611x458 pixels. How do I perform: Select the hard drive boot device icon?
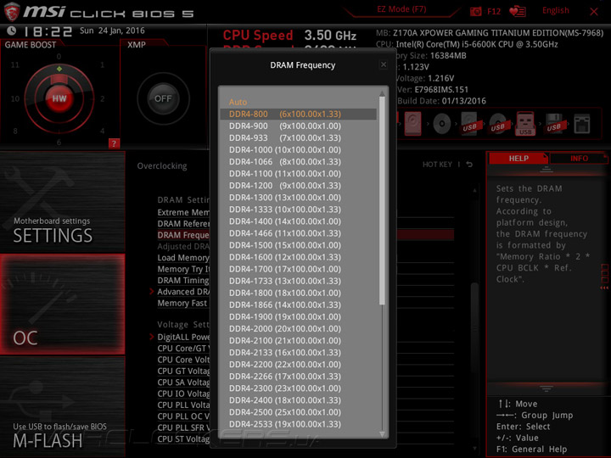click(412, 124)
